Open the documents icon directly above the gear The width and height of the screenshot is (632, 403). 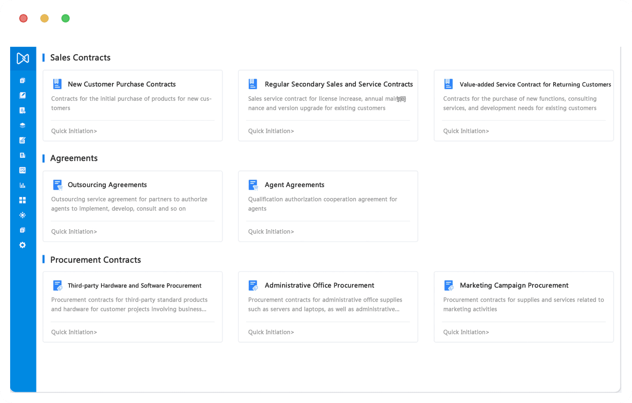click(x=23, y=230)
